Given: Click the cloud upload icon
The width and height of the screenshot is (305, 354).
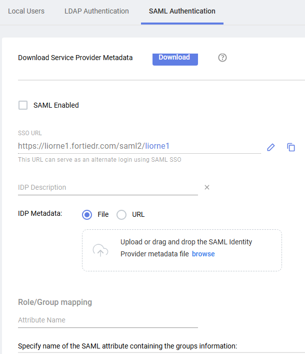Looking at the screenshot, I should [x=100, y=250].
